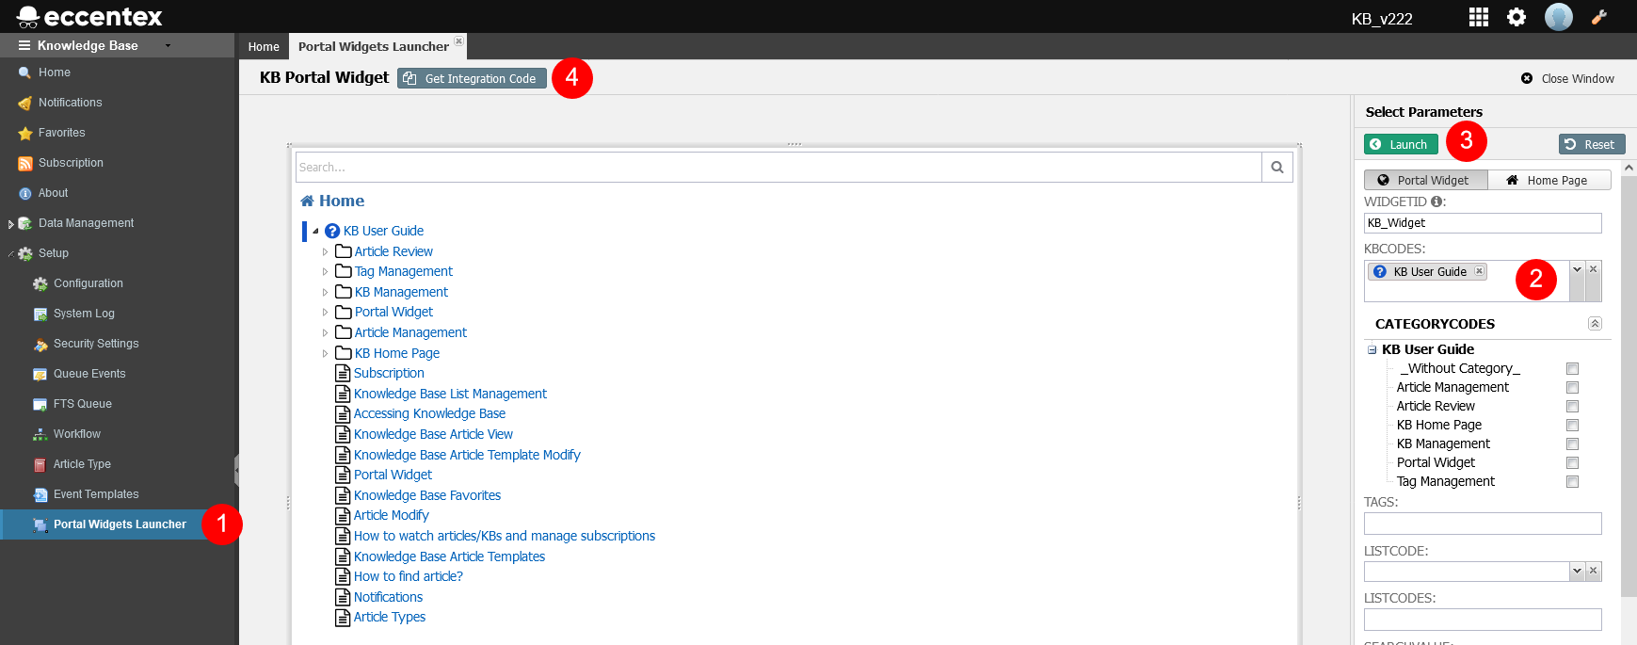This screenshot has width=1637, height=645.
Task: Open the KBCODES dropdown arrow
Action: pyautogui.click(x=1577, y=270)
